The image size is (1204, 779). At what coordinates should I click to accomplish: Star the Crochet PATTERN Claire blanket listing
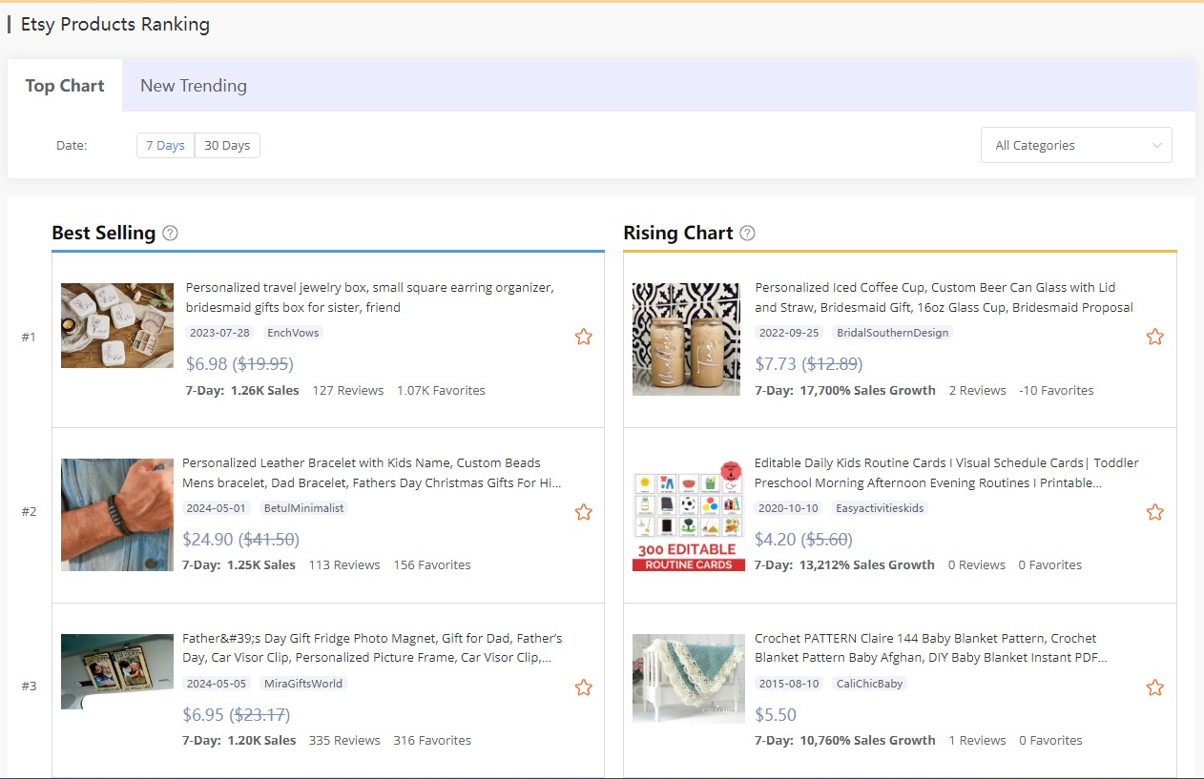click(x=1155, y=687)
